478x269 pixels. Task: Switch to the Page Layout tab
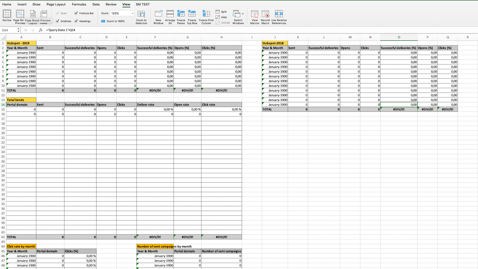[x=56, y=4]
